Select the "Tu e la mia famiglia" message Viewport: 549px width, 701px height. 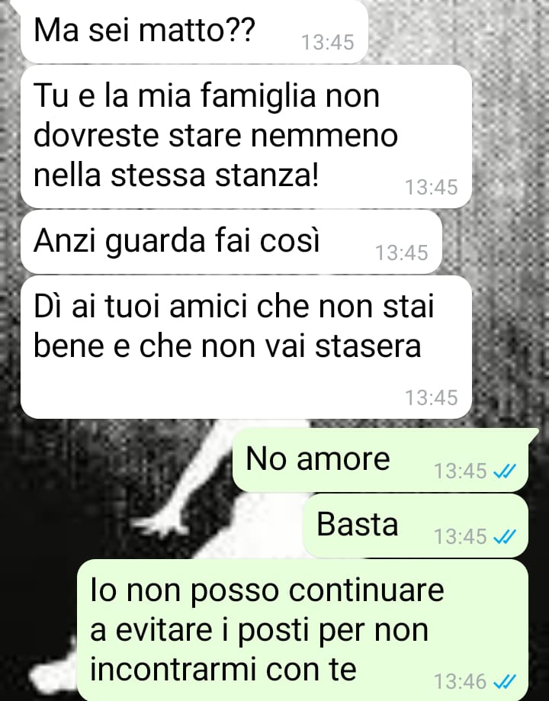246,137
